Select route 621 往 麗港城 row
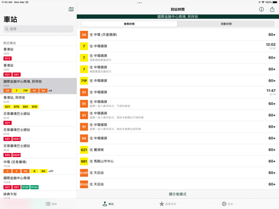The width and height of the screenshot is (279, 209). (x=178, y=150)
